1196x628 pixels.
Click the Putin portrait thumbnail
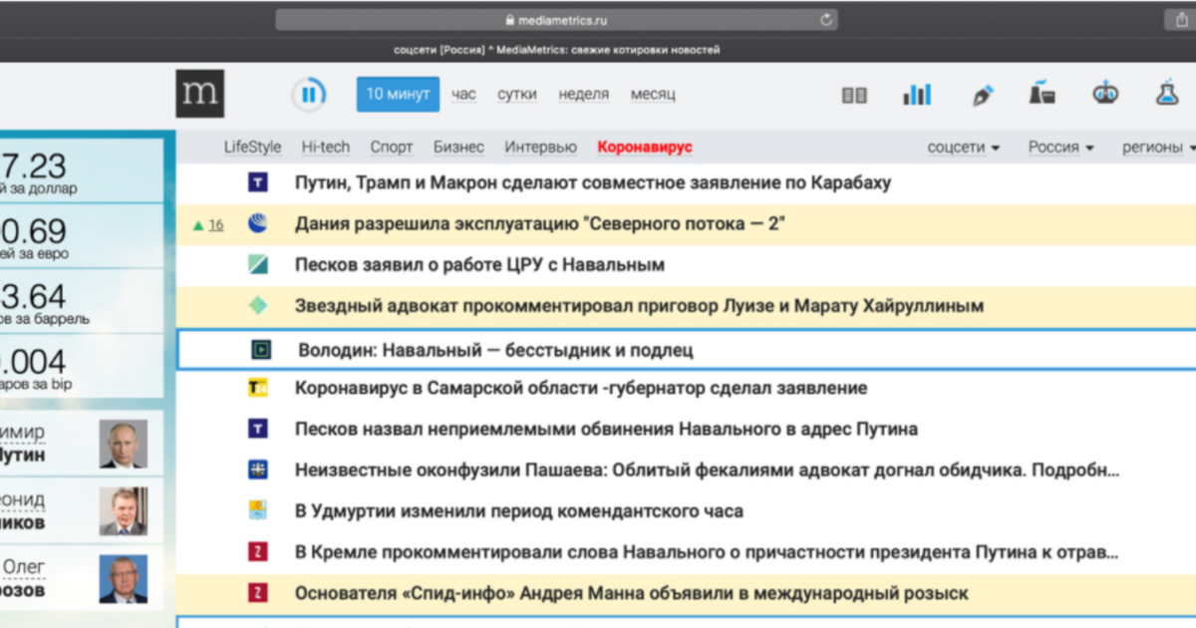(x=123, y=445)
